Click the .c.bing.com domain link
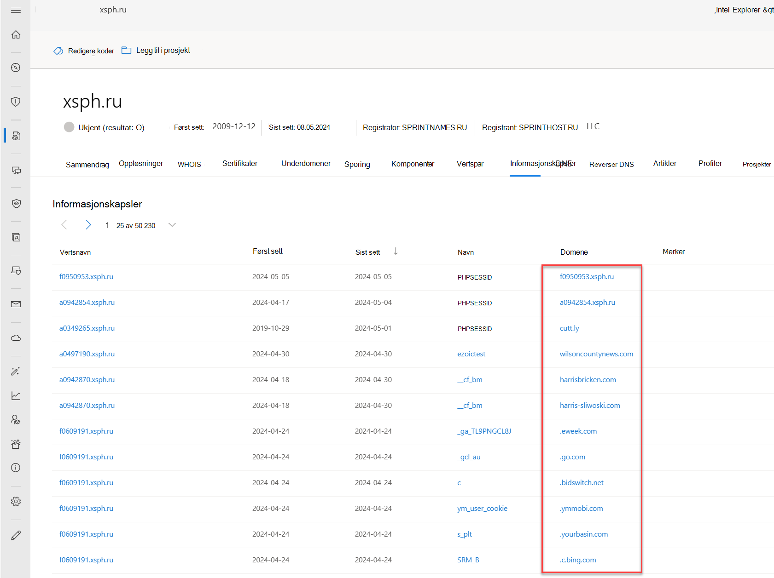774x578 pixels. (x=578, y=560)
